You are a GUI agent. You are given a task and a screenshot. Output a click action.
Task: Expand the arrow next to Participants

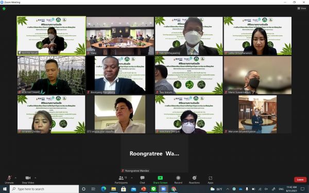pyautogui.click(x=132, y=178)
